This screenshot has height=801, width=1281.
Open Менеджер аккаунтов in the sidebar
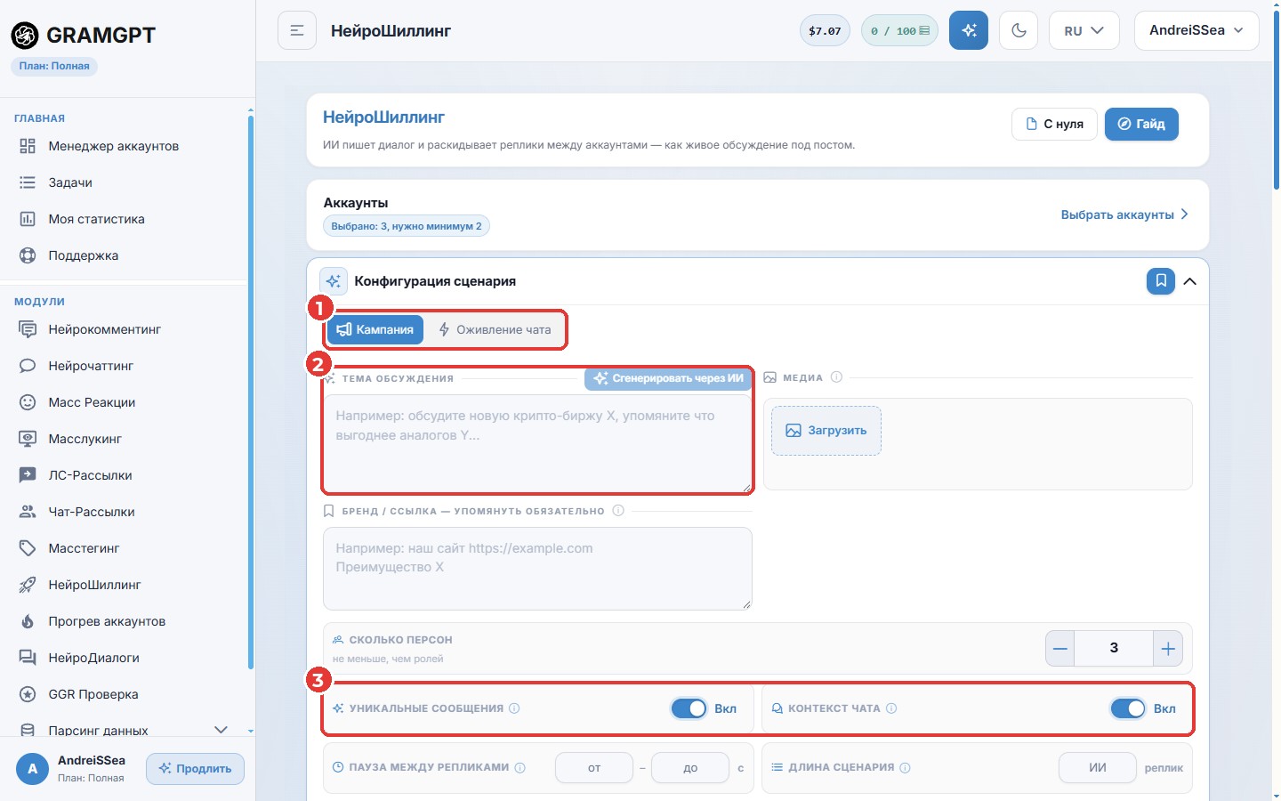[124, 146]
